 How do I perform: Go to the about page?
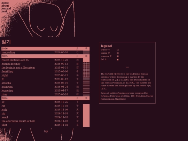5,6
